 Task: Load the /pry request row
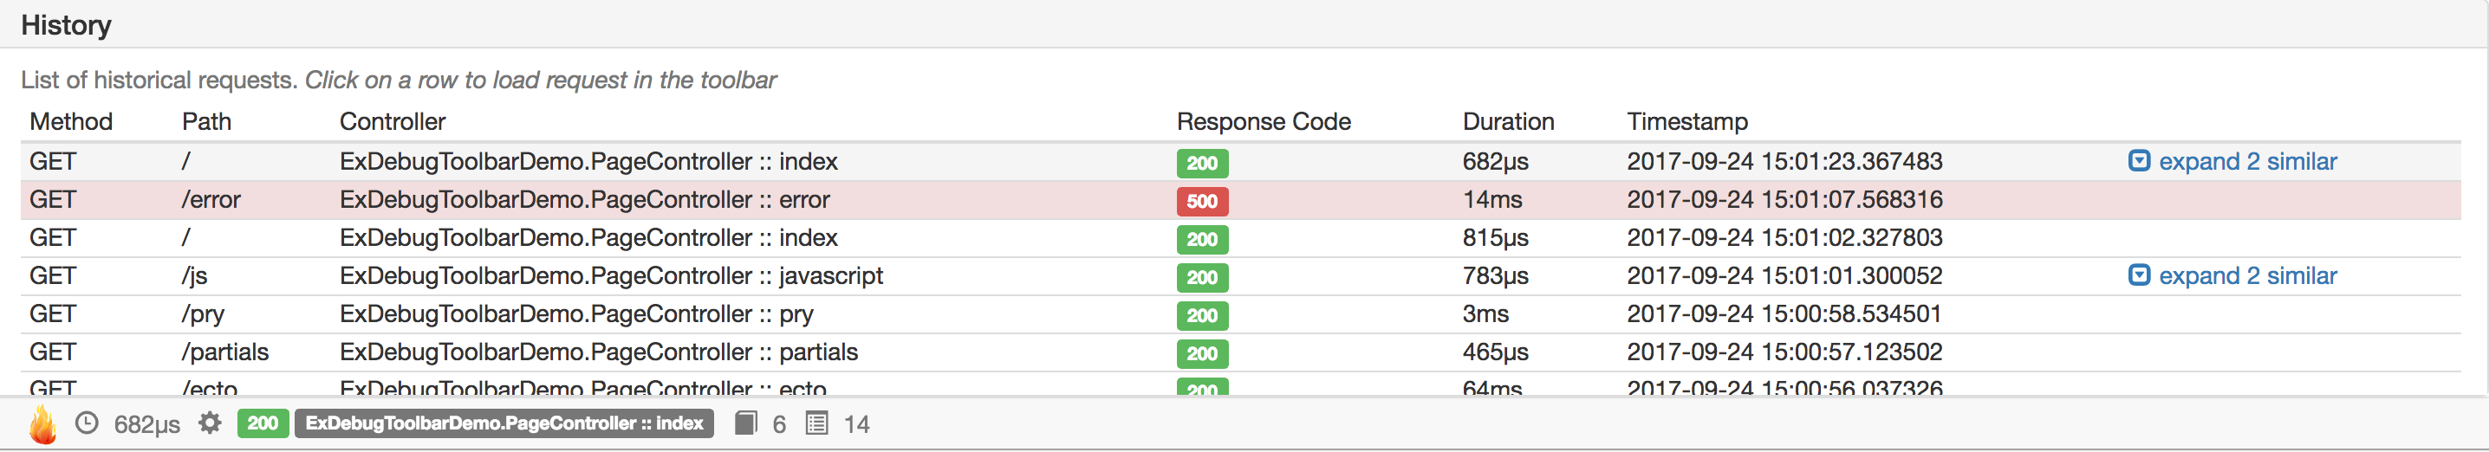[x=1241, y=313]
